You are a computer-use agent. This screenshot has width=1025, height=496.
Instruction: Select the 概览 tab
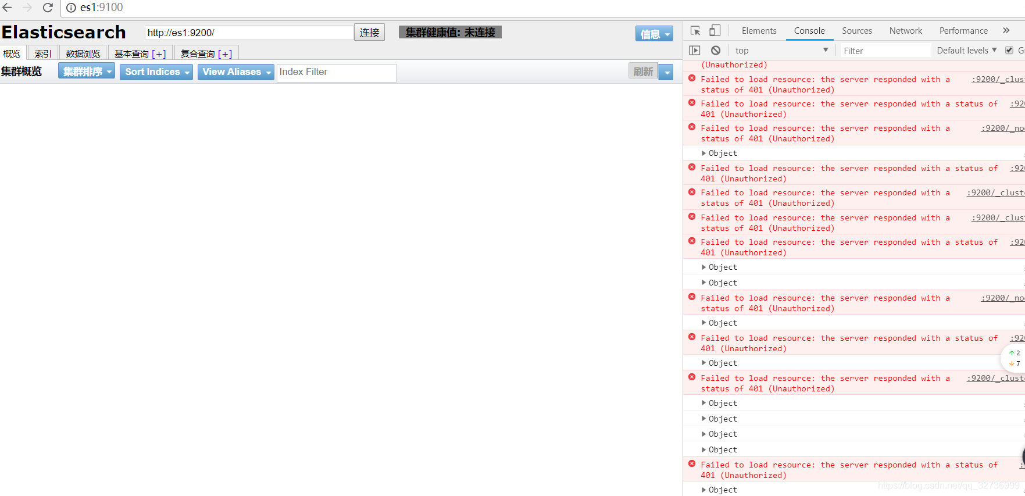coord(12,53)
